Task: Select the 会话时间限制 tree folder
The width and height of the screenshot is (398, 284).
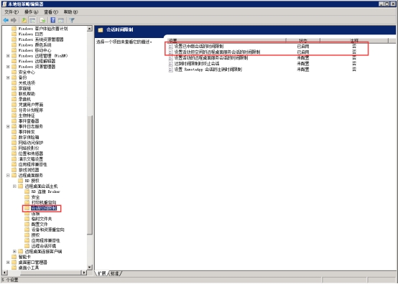Action: (44, 208)
